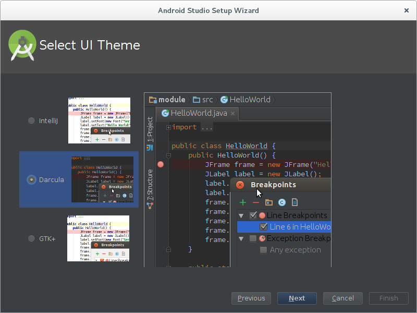Click the red breakpoint marker in gutter

click(161, 164)
